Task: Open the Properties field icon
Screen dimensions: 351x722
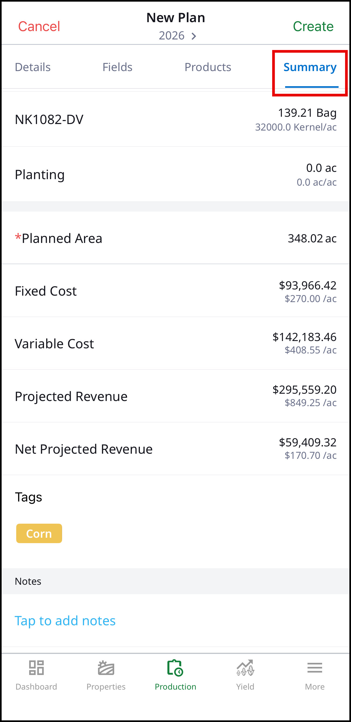Action: (106, 667)
